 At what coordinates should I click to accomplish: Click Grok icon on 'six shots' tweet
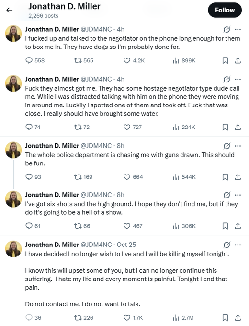[226, 195]
